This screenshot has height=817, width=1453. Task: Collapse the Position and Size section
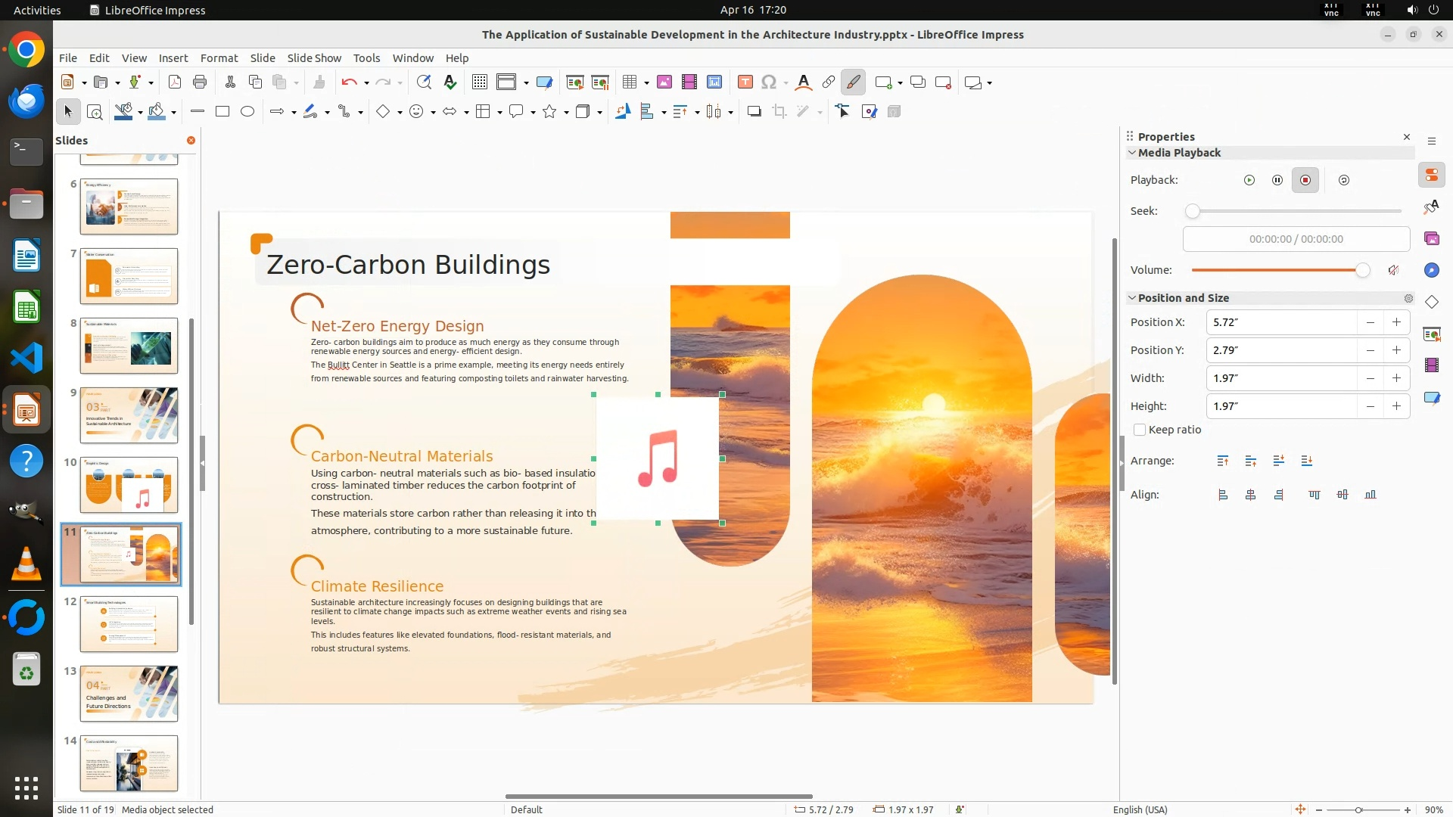pos(1132,298)
